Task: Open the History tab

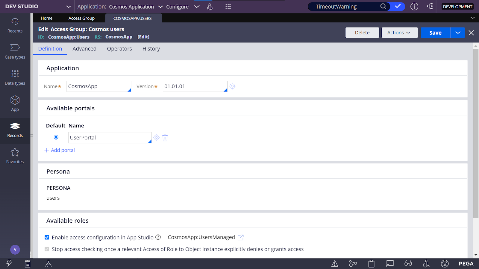Action: (x=151, y=49)
